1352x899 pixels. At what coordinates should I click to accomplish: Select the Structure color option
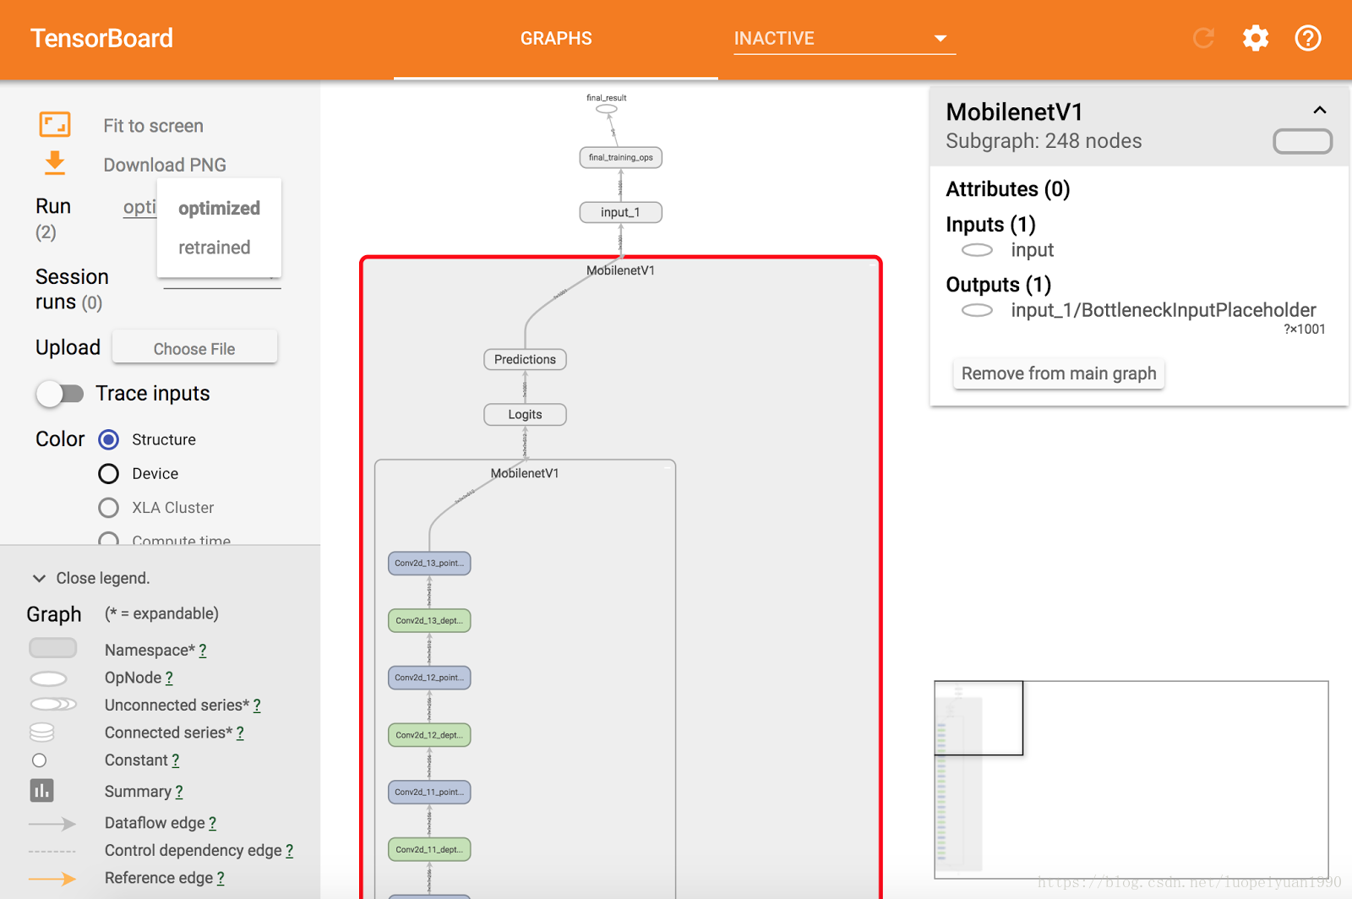tap(109, 439)
